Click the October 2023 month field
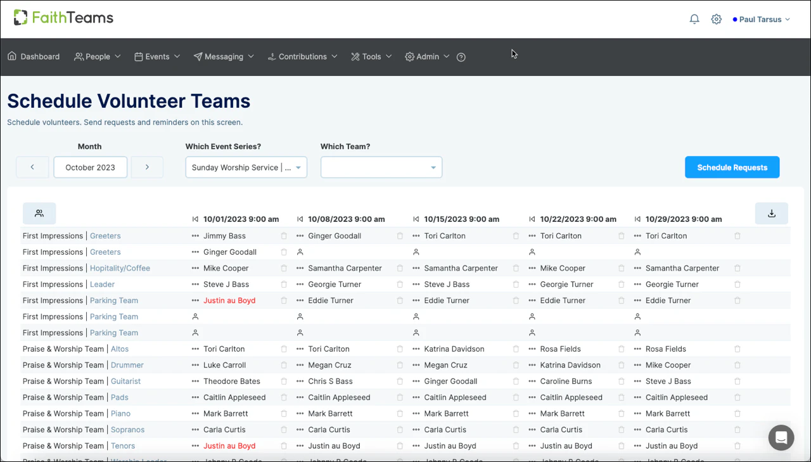Viewport: 811px width, 462px height. [x=90, y=167]
